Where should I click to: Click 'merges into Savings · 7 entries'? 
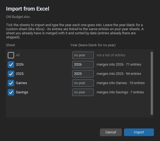(120, 92)
